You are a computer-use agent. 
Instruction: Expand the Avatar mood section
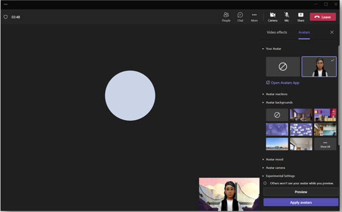pyautogui.click(x=274, y=159)
